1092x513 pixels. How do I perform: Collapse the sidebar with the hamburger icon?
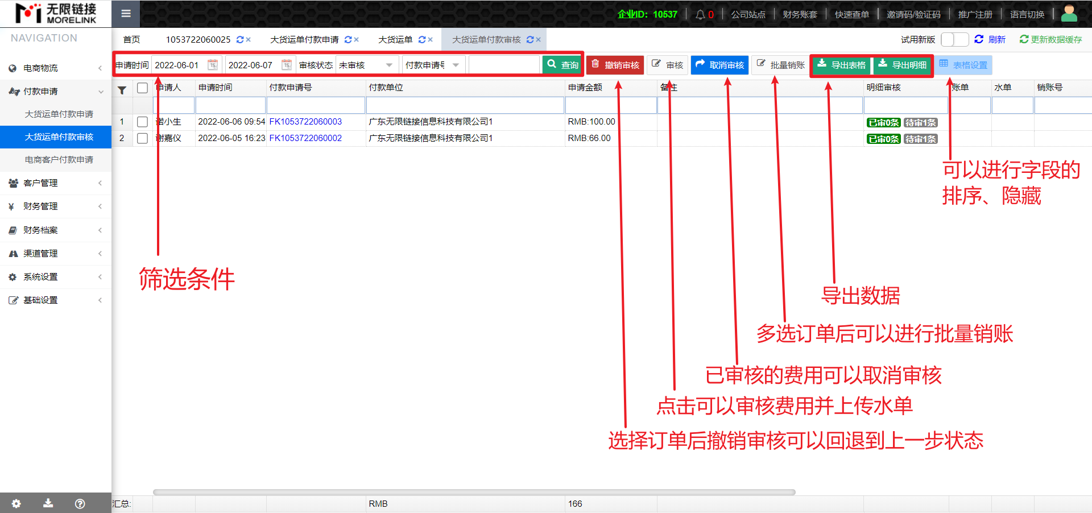[126, 14]
